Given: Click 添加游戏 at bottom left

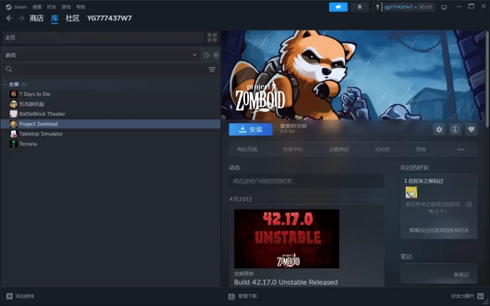Looking at the screenshot, I should (x=25, y=296).
